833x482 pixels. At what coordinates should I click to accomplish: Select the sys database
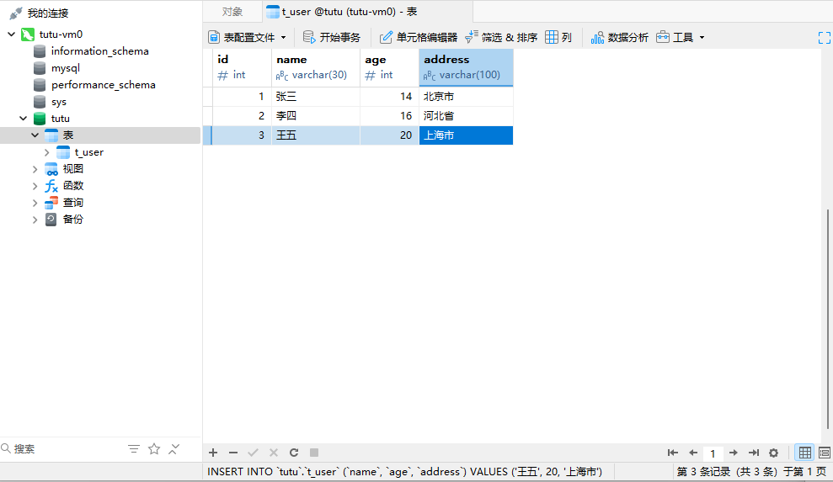click(x=58, y=102)
